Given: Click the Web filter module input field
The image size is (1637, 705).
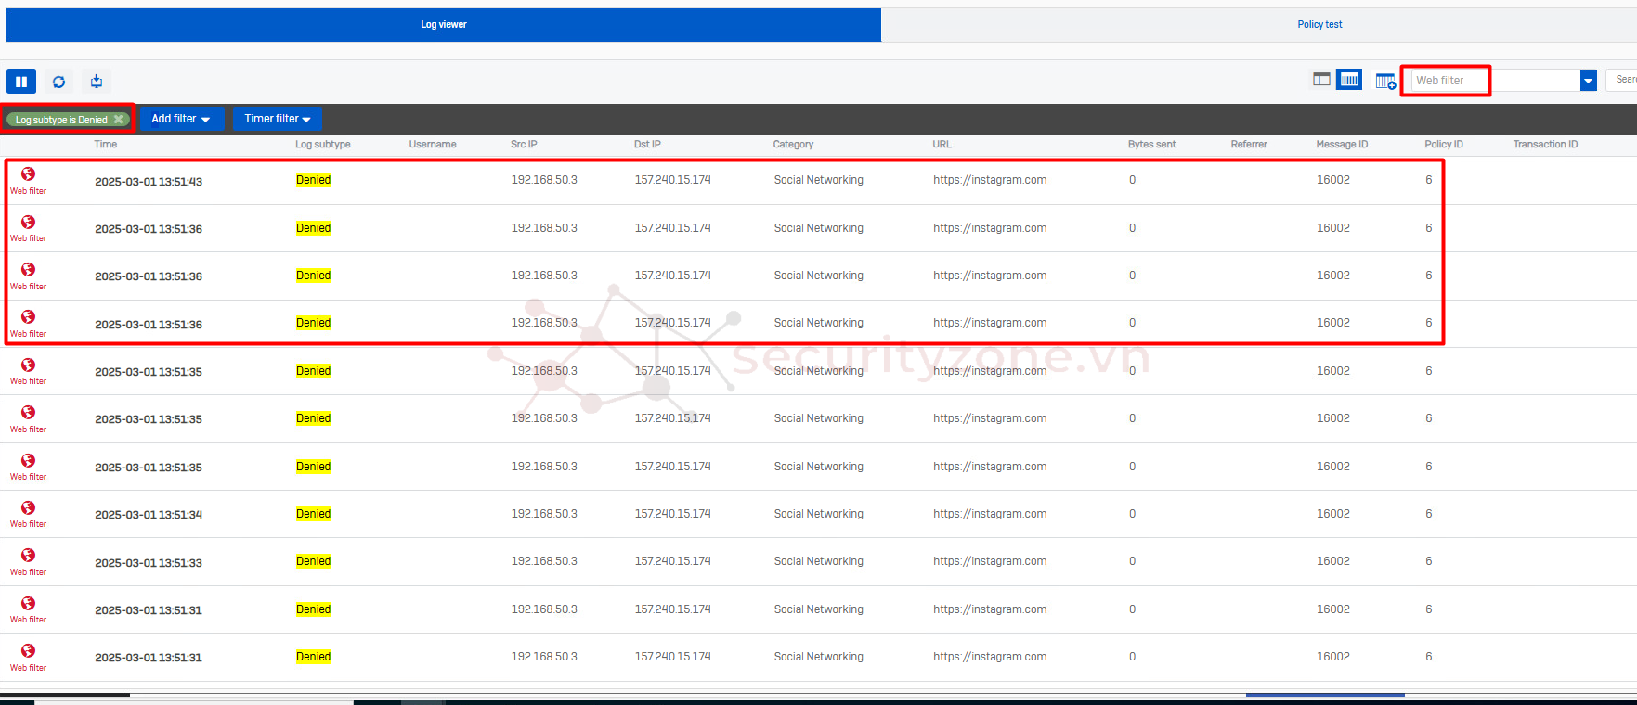Looking at the screenshot, I should click(1495, 81).
